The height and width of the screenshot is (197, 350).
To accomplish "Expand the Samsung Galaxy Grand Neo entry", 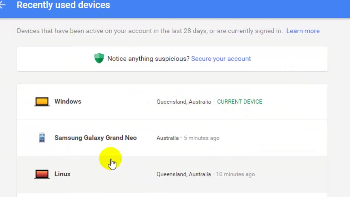I will 95,138.
